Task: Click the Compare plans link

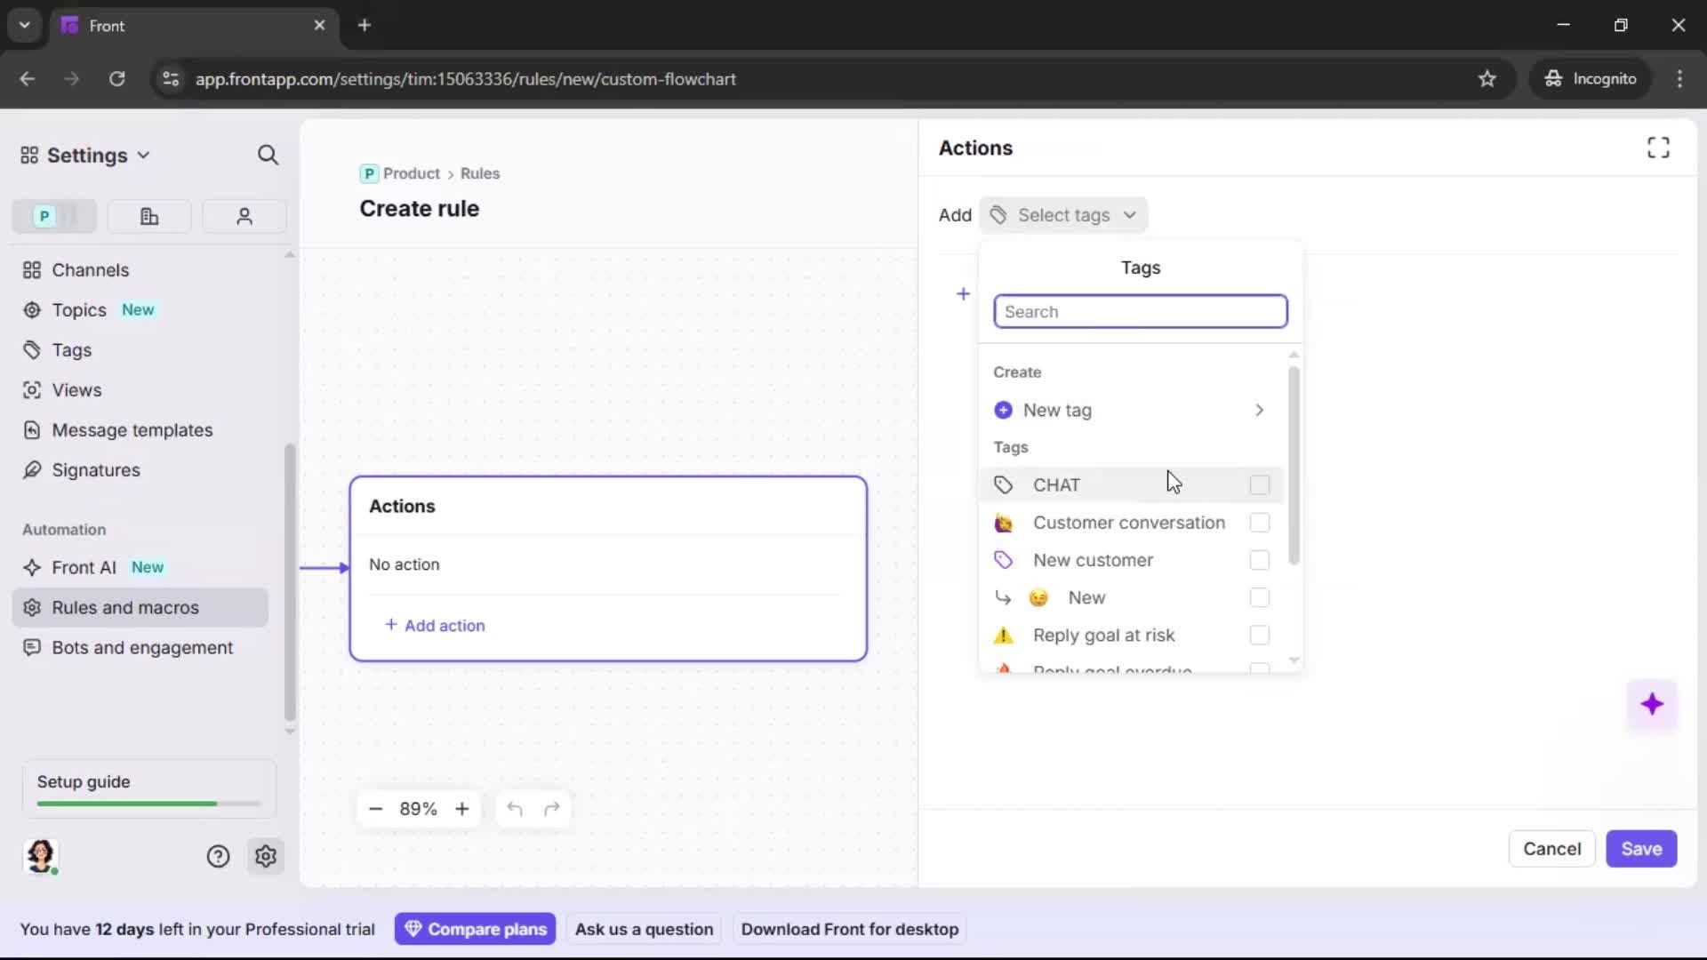Action: (x=475, y=929)
